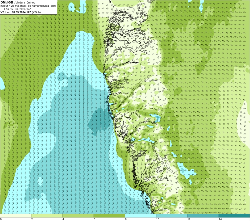This screenshot has height=221, width=250.
Task: Select the 'IT: Fös. 17. 05. 2024 12Z' line
Action: pyautogui.click(x=16, y=9)
